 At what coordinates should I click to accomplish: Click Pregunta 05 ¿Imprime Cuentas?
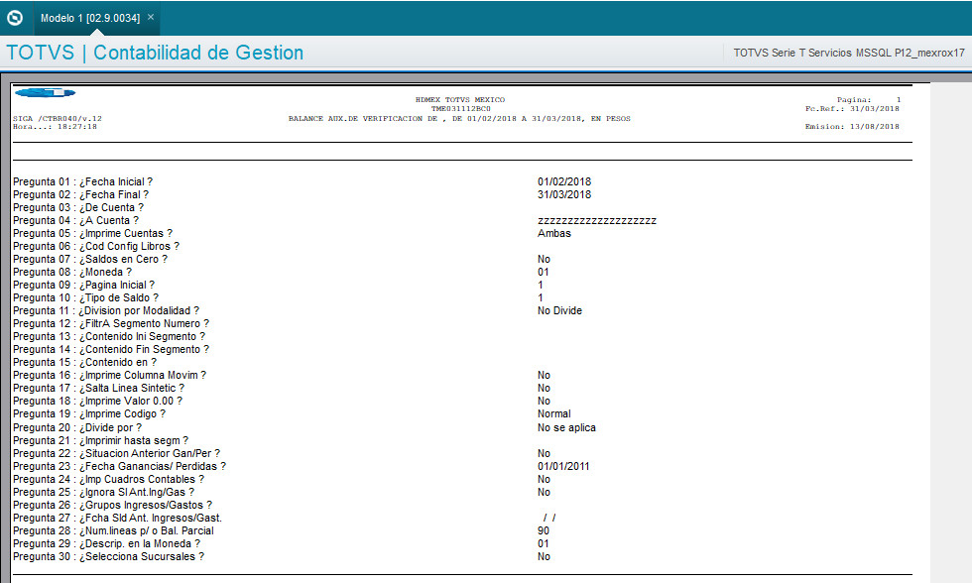[x=93, y=234]
